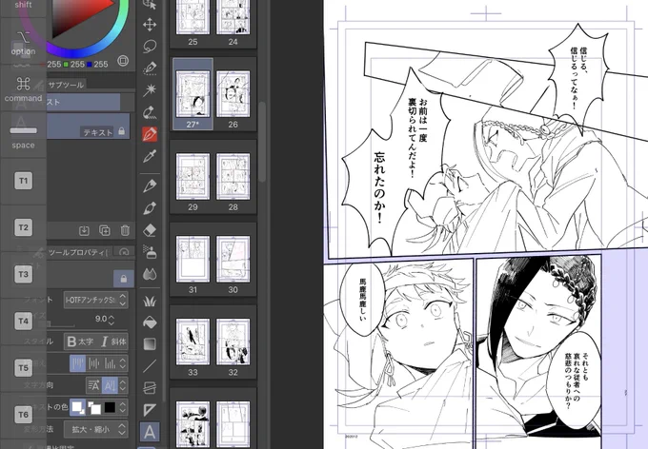Open the 拡大・縮小 transform method dropdown
This screenshot has height=449, width=648.
(x=96, y=430)
